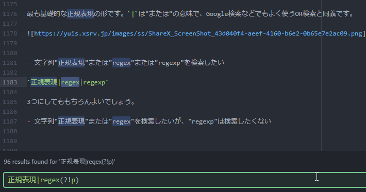
Task: Click line number 1185 in the gutter
Action: click(x=10, y=102)
